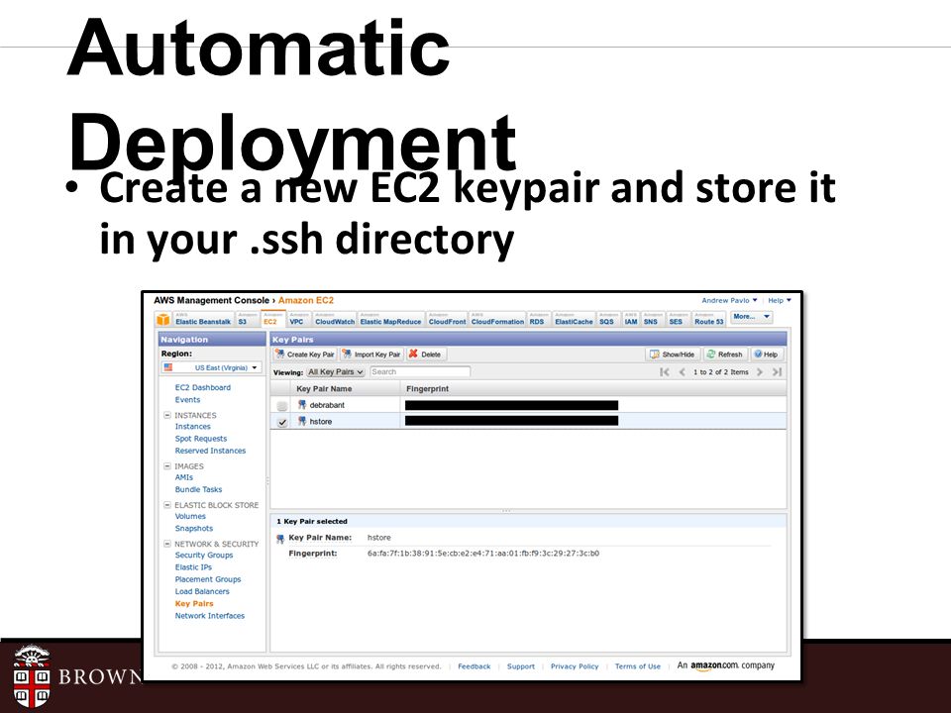Tick the debrabant key pair checkbox
951x713 pixels.
282,406
